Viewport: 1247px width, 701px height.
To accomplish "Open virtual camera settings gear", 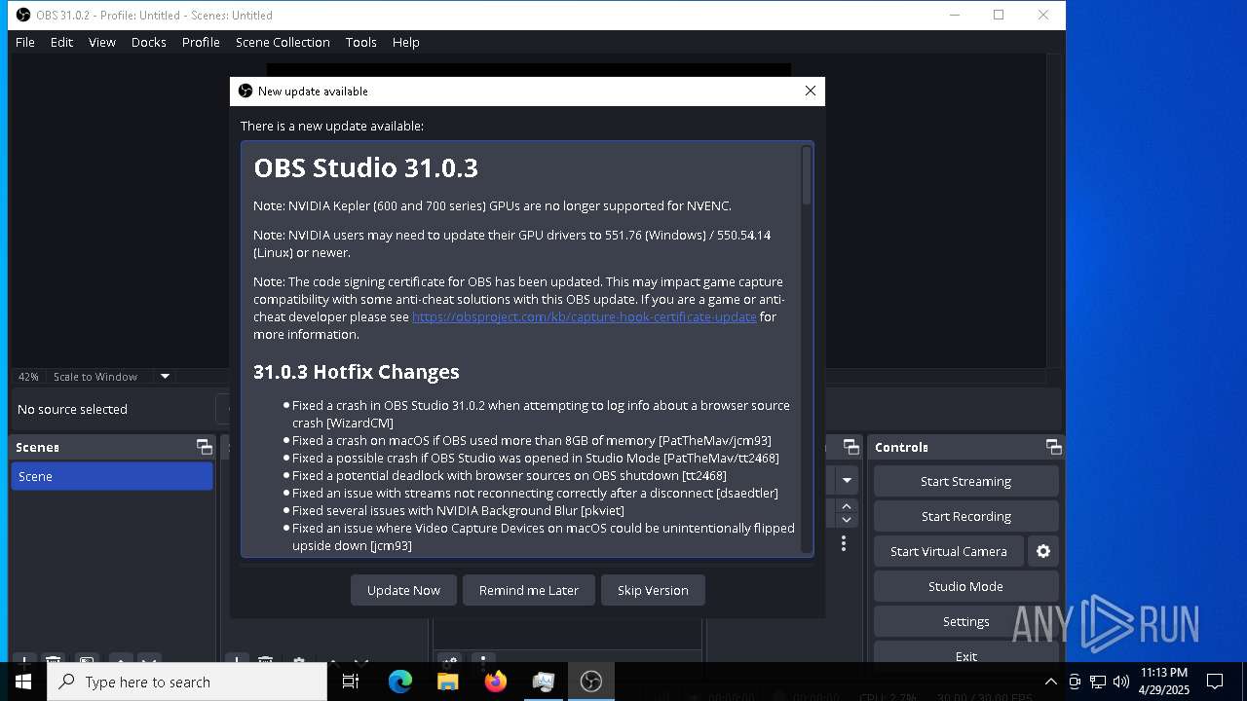I will 1043,551.
